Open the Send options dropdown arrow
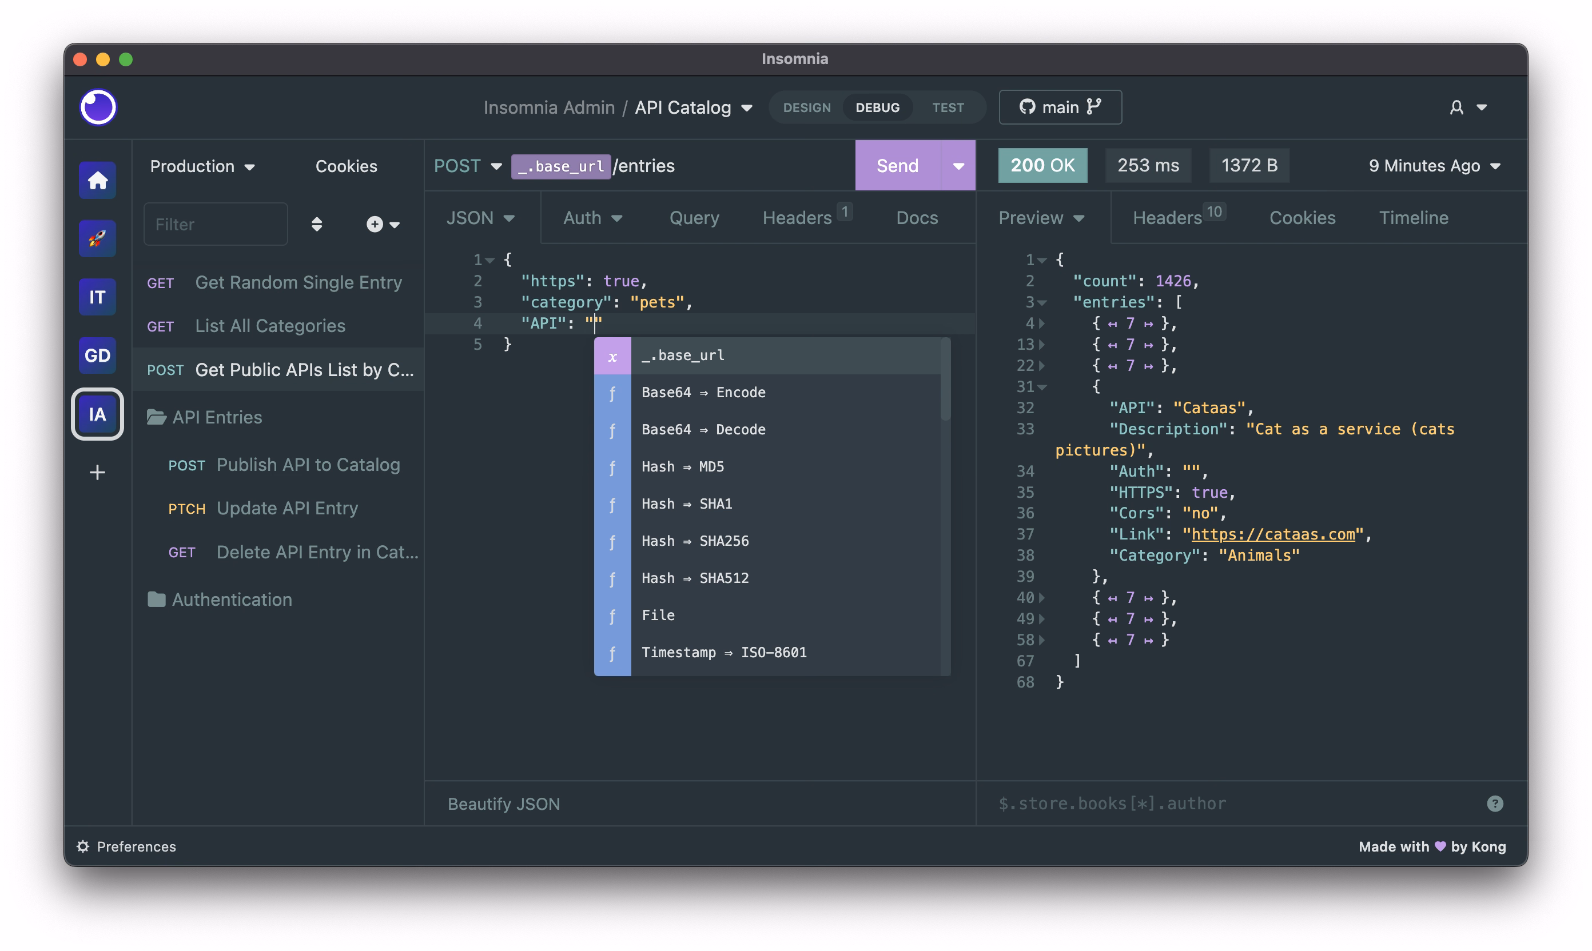This screenshot has width=1592, height=951. coord(958,166)
